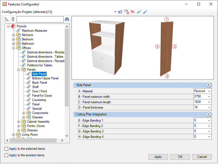Click the Maximum Measures tag icon
The image size is (220, 166).
coord(18,31)
